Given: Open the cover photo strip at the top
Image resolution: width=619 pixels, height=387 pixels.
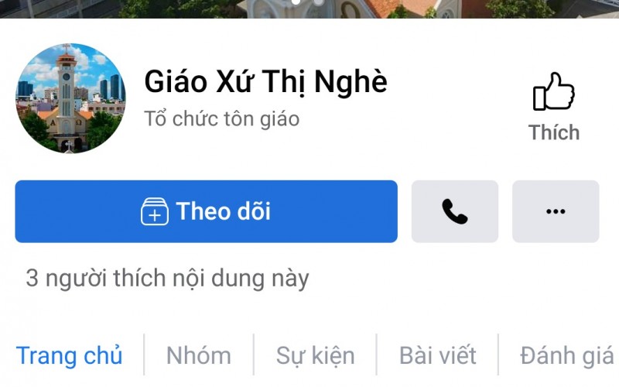Looking at the screenshot, I should [x=309, y=9].
